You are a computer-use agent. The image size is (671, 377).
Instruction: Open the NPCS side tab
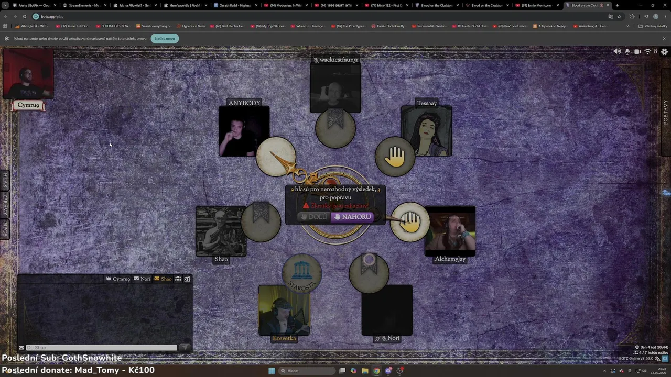(x=5, y=229)
